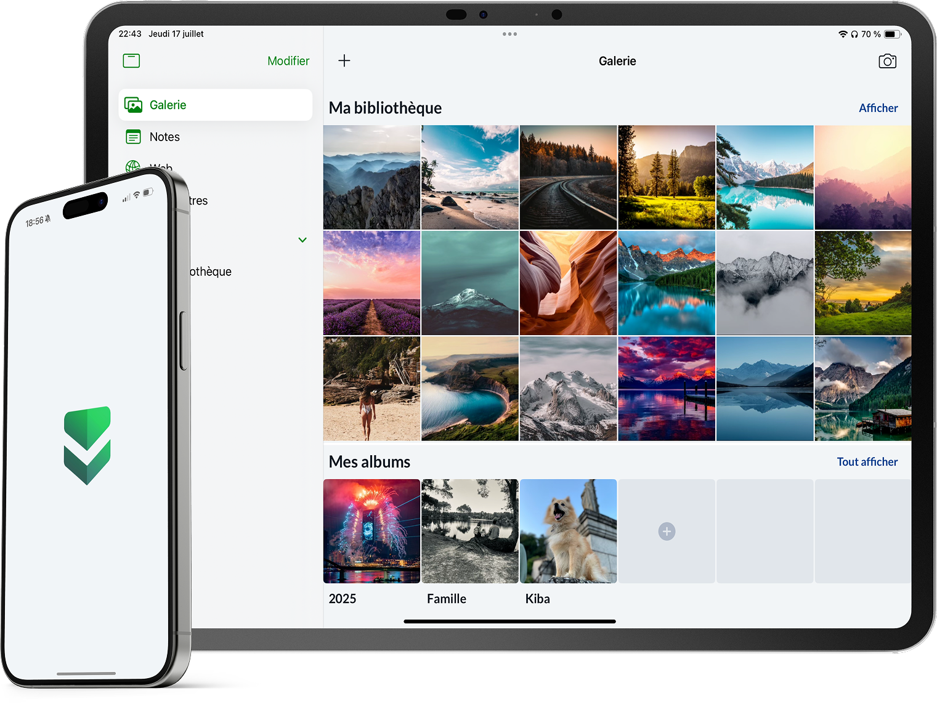Open the snowy rocky summit photo
937x704 pixels.
(x=569, y=389)
